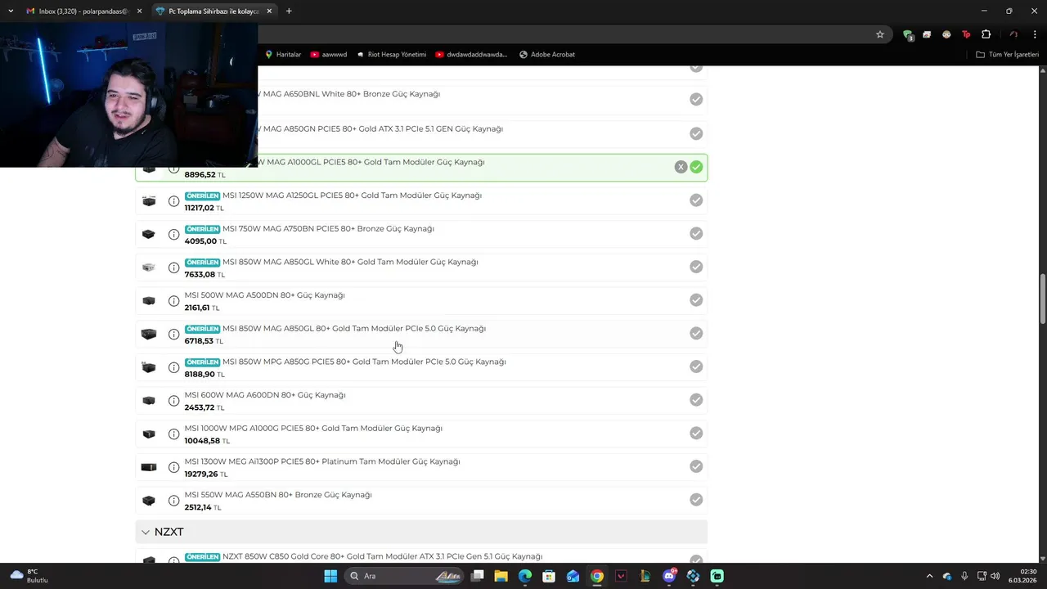This screenshot has width=1047, height=589.
Task: Open the Haritalar bookmark
Action: (x=283, y=54)
